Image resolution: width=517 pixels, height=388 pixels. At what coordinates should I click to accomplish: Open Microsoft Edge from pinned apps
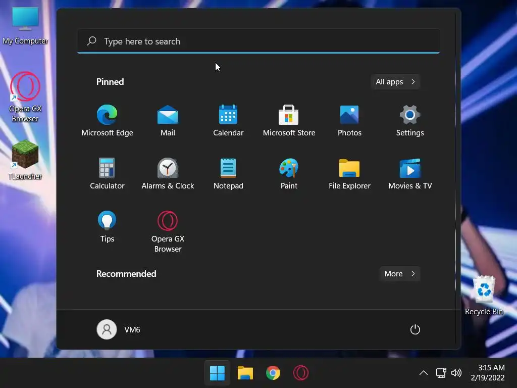point(107,120)
